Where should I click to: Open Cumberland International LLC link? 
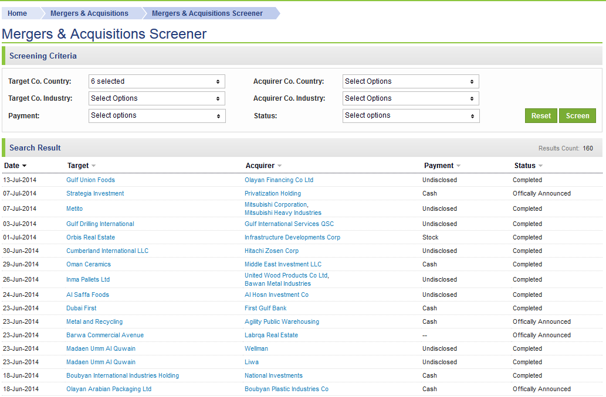tap(107, 251)
